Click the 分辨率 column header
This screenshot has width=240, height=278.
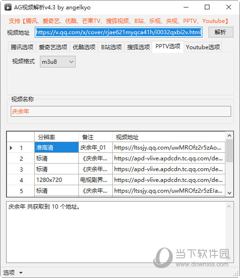pyautogui.click(x=56, y=137)
